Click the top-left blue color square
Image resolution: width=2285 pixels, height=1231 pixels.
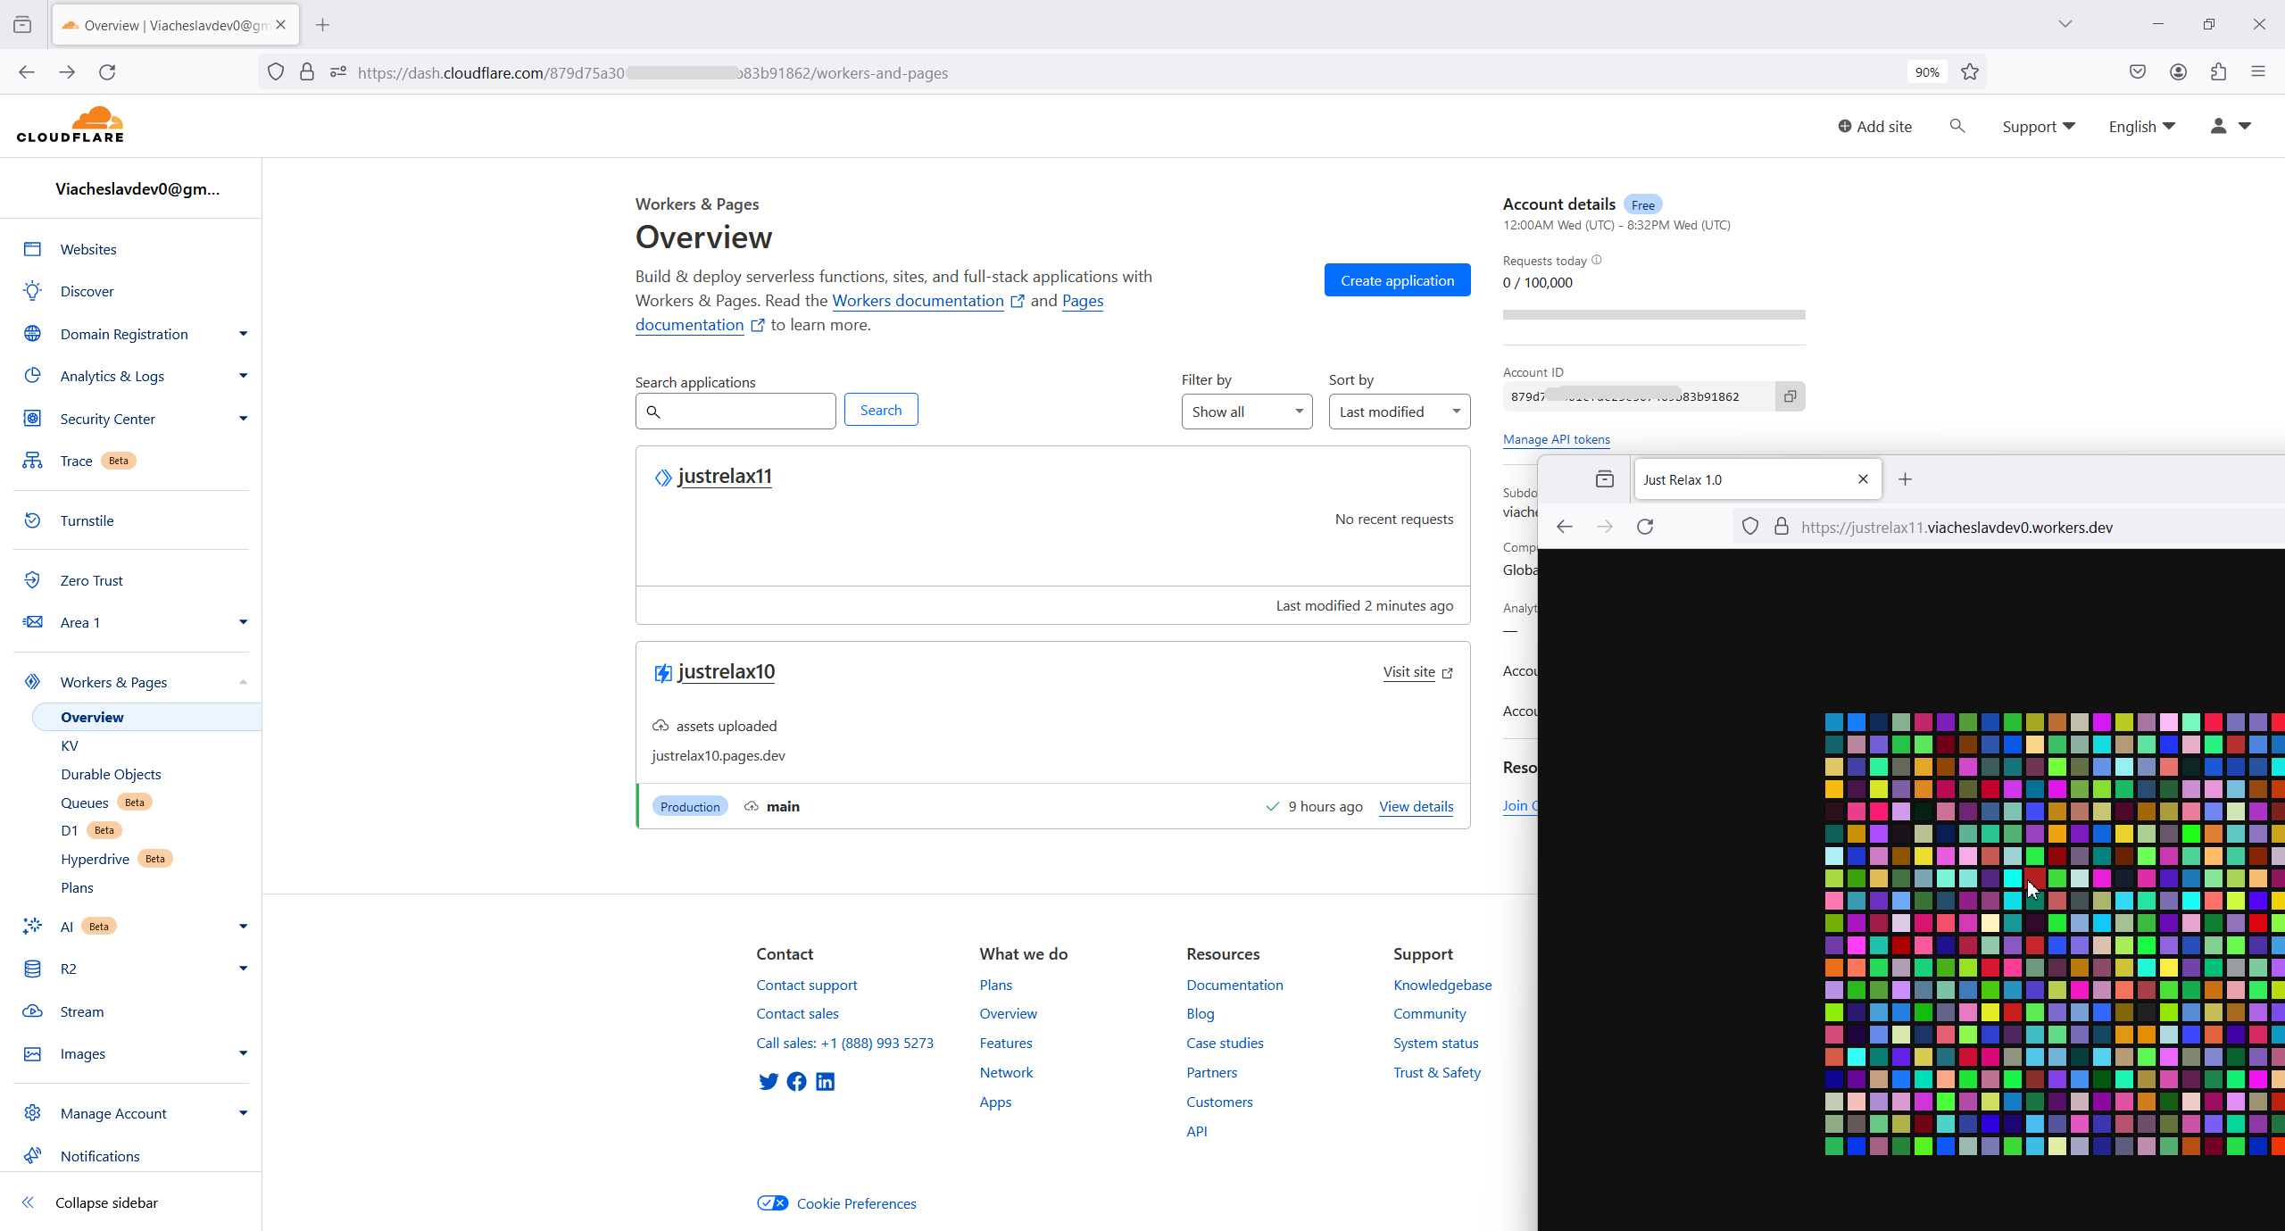1833,721
